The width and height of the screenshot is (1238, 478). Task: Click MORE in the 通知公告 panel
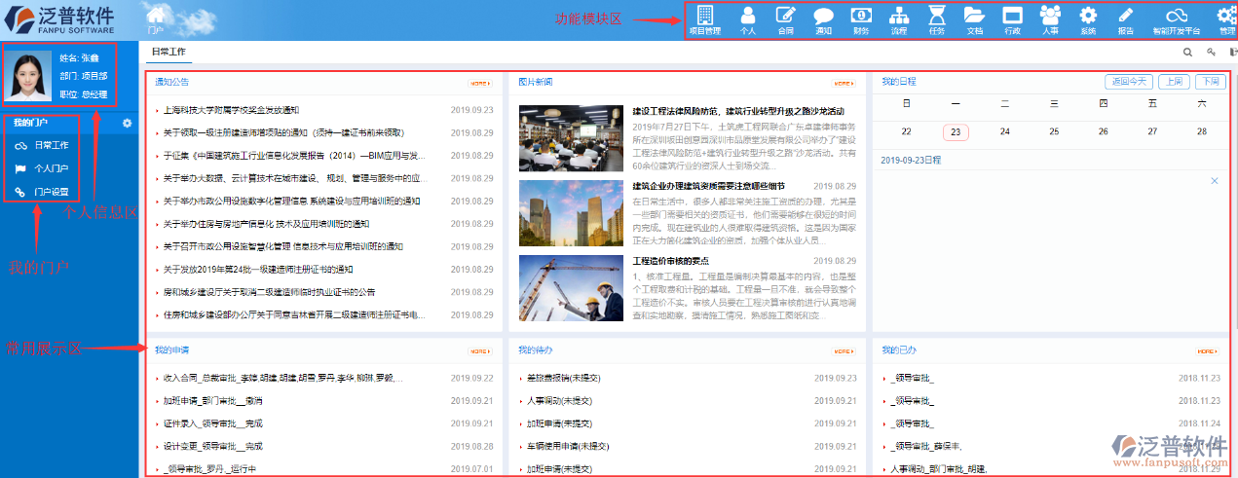(480, 83)
